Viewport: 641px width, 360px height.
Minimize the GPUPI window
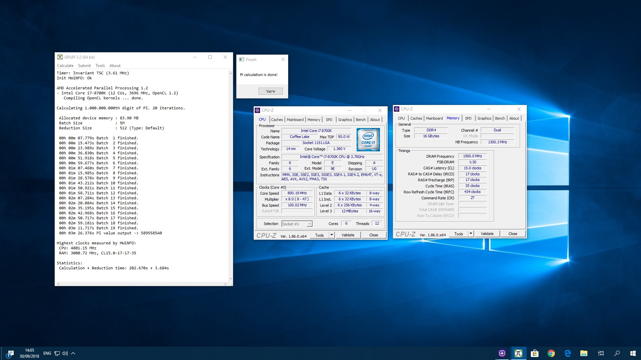pos(195,57)
